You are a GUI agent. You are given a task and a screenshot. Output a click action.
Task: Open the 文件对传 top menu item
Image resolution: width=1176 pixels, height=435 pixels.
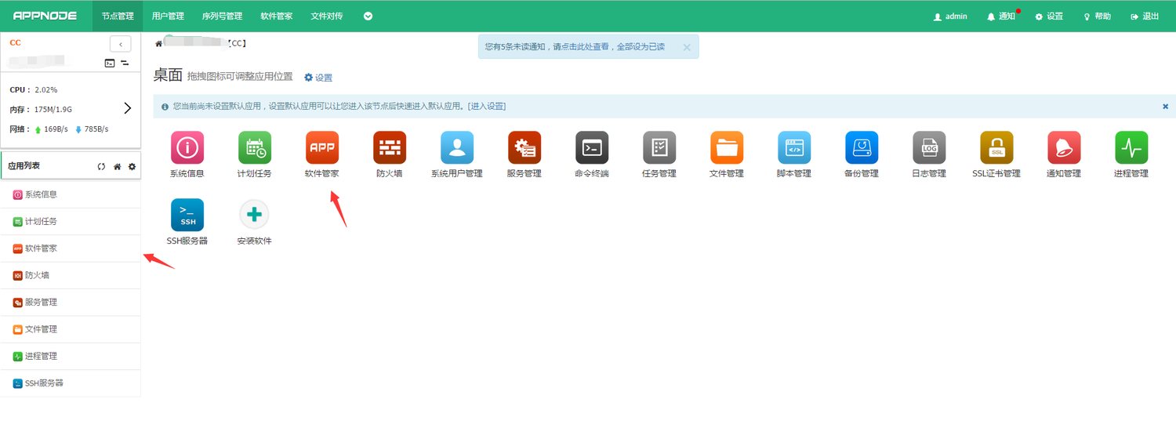pos(326,16)
